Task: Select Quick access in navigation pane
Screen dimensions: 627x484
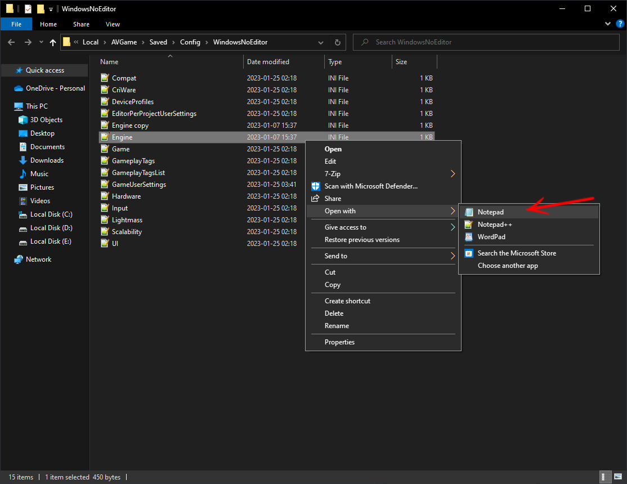Action: 45,70
